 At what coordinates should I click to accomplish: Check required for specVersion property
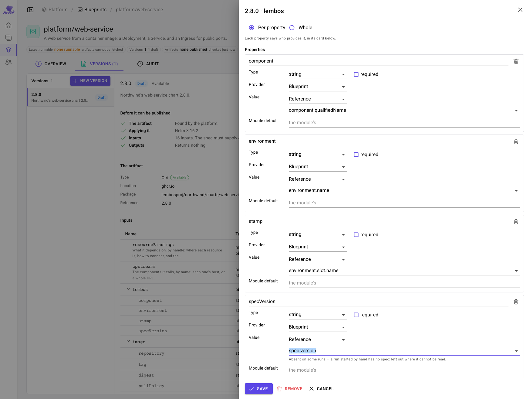tap(356, 315)
